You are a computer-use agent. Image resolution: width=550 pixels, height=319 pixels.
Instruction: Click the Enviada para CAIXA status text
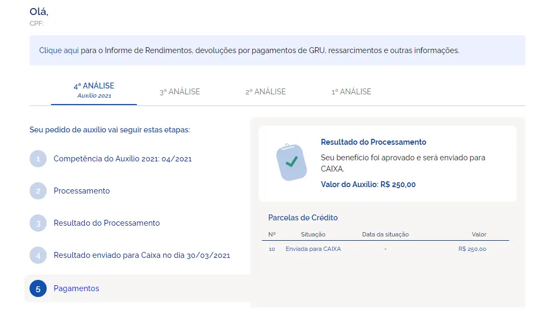pos(314,249)
